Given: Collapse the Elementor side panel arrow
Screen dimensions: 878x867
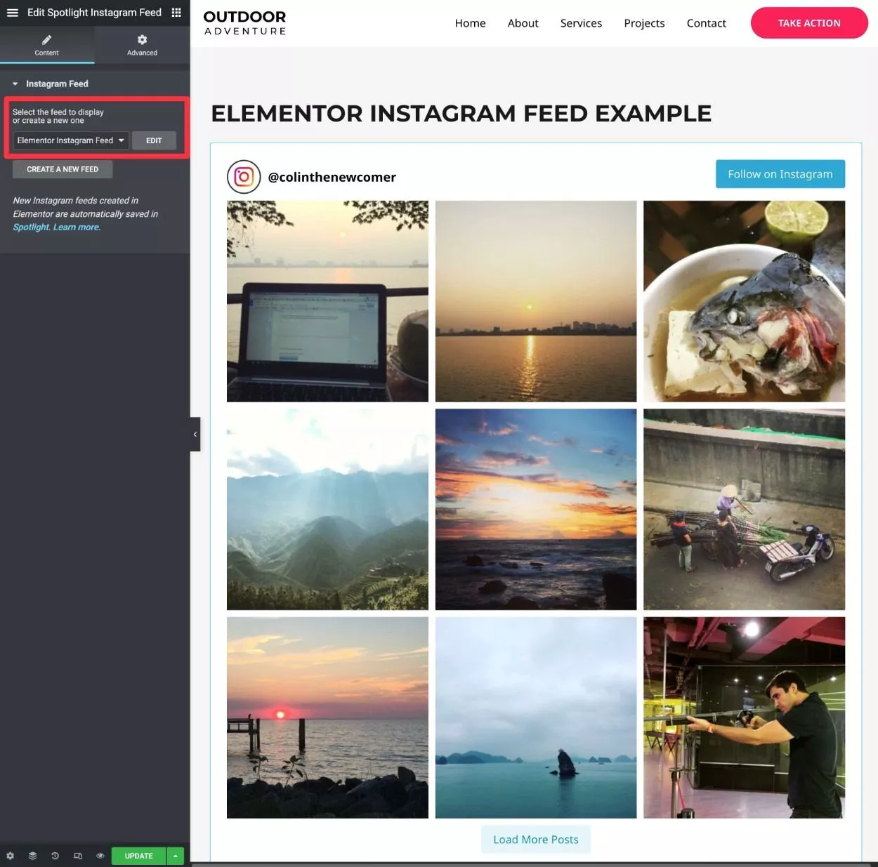Looking at the screenshot, I should tap(195, 435).
